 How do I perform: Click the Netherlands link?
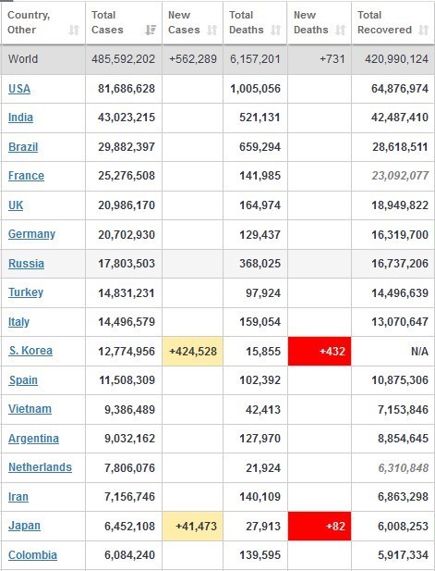tap(40, 467)
